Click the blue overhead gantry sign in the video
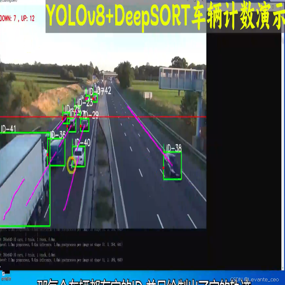Screen dimensions: 285x285 [182, 79]
